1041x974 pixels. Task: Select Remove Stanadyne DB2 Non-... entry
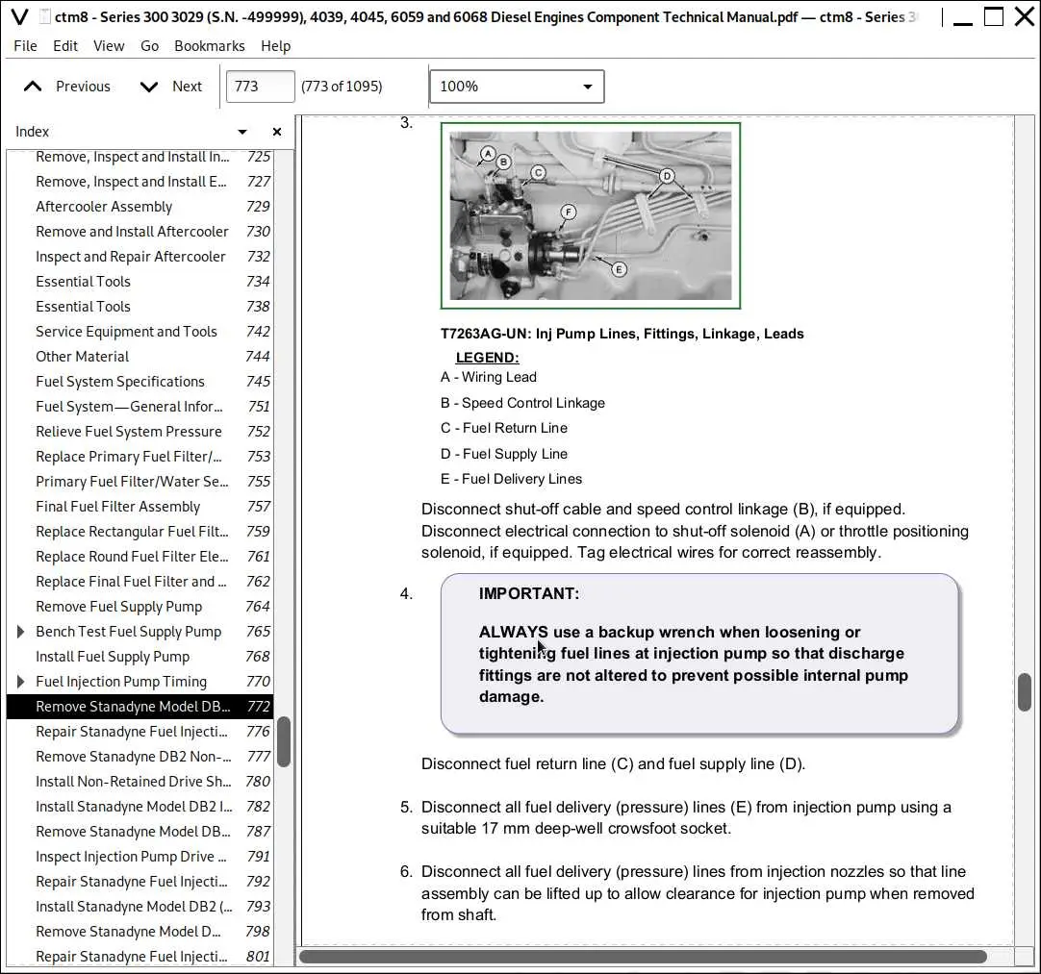coord(140,757)
